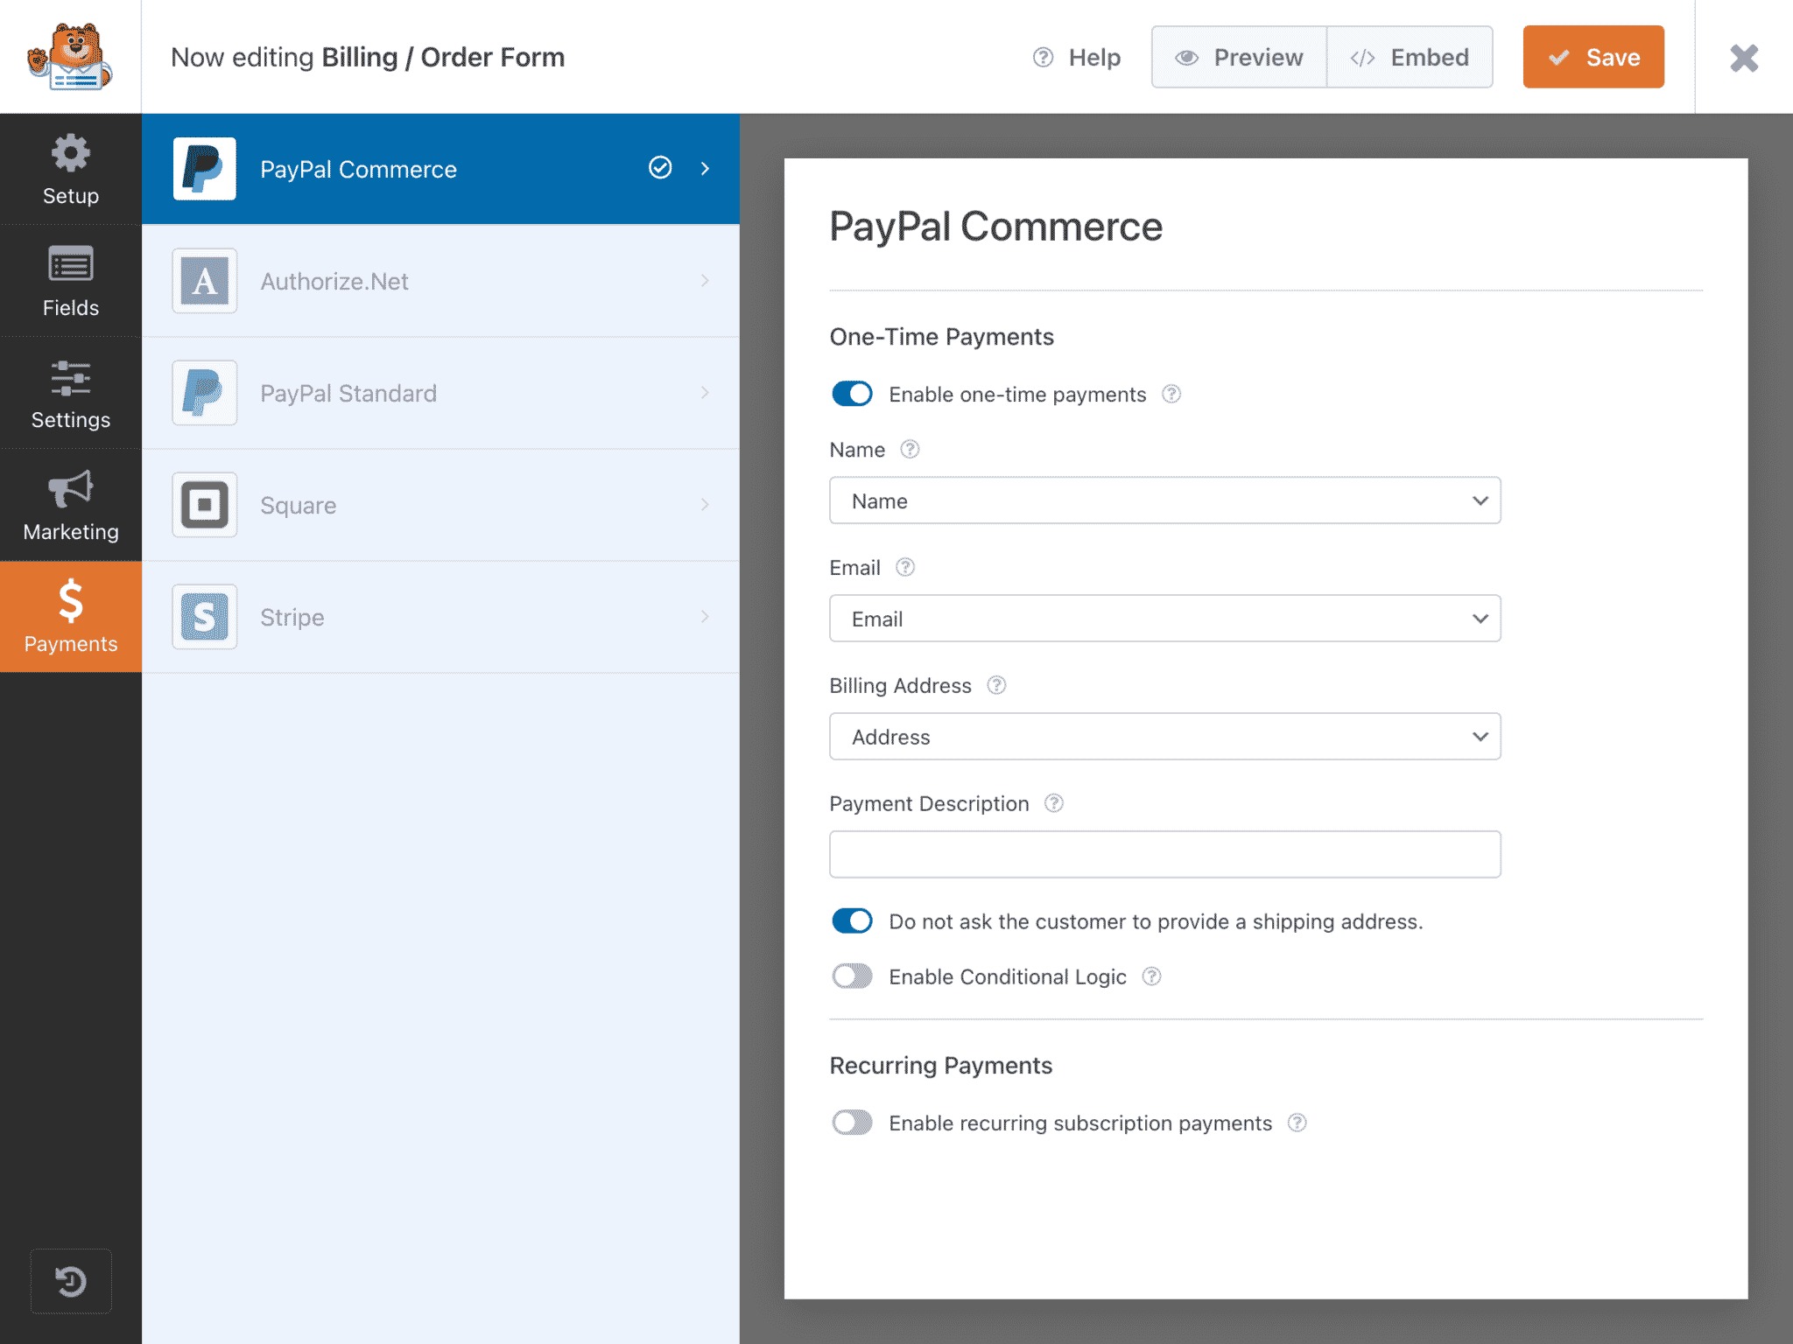
Task: Open the Settings sliders panel
Action: tap(70, 394)
